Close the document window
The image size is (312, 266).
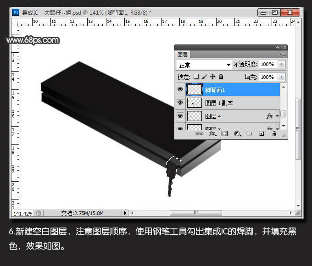point(290,12)
